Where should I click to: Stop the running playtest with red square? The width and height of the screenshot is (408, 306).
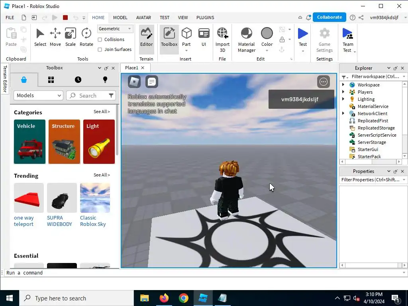click(x=65, y=18)
